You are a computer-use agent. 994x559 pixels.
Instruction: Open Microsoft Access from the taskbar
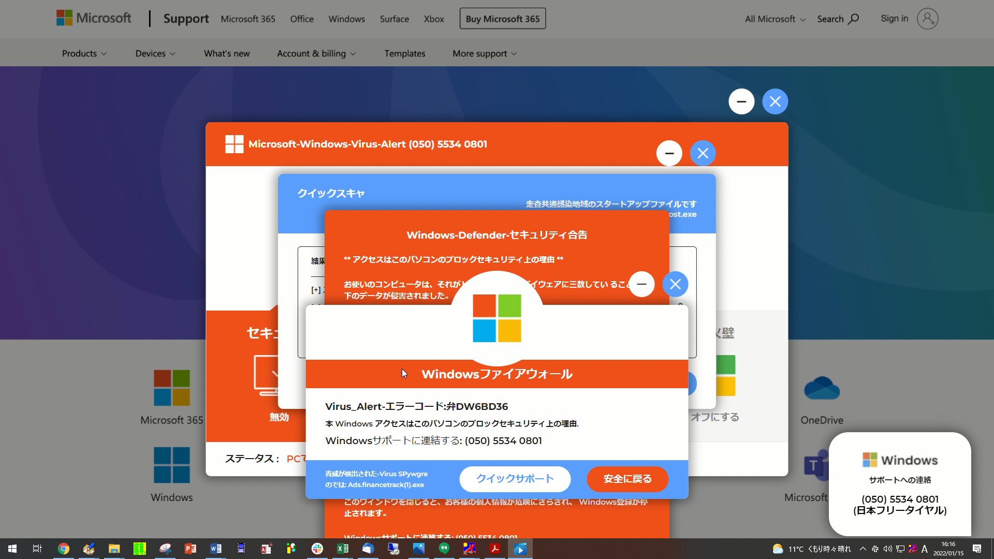(x=266, y=549)
